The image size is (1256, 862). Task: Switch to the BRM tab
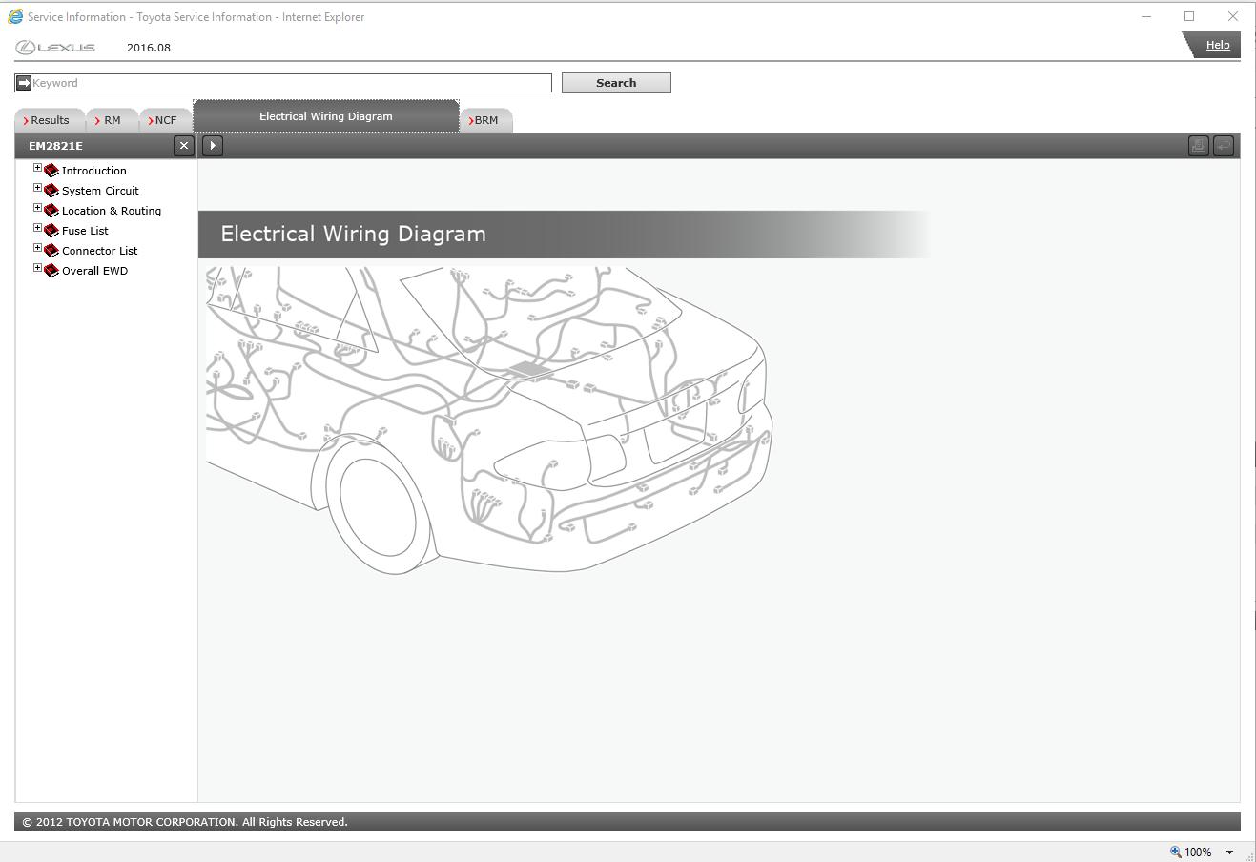(x=486, y=120)
